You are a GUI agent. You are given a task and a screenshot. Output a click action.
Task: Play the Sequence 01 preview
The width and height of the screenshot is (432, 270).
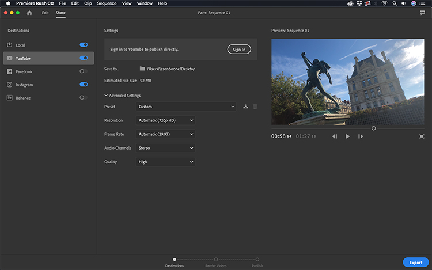click(347, 136)
